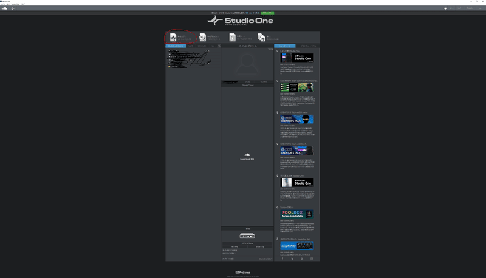
Task: Switch to the Songs tab
Action: click(x=190, y=46)
